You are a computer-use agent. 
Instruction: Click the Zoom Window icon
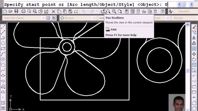tap(114, 11)
